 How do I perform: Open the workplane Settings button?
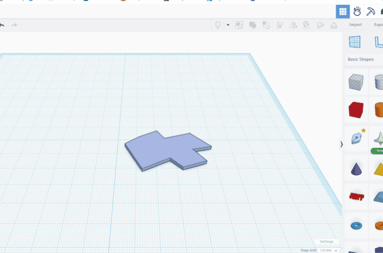[327, 241]
